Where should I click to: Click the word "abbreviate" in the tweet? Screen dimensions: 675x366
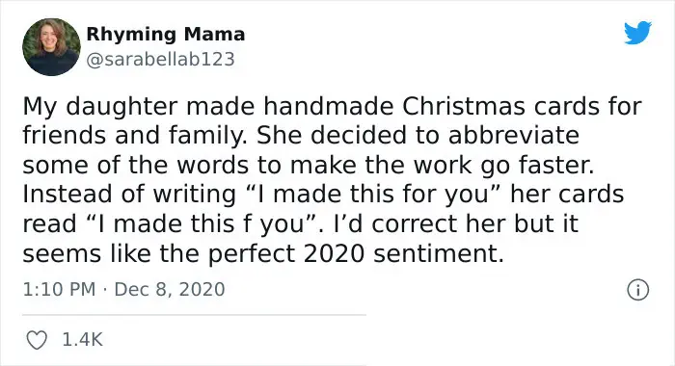point(514,136)
